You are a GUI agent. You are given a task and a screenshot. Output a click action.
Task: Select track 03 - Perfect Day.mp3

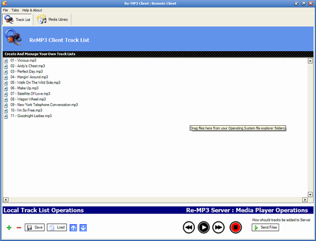point(27,72)
